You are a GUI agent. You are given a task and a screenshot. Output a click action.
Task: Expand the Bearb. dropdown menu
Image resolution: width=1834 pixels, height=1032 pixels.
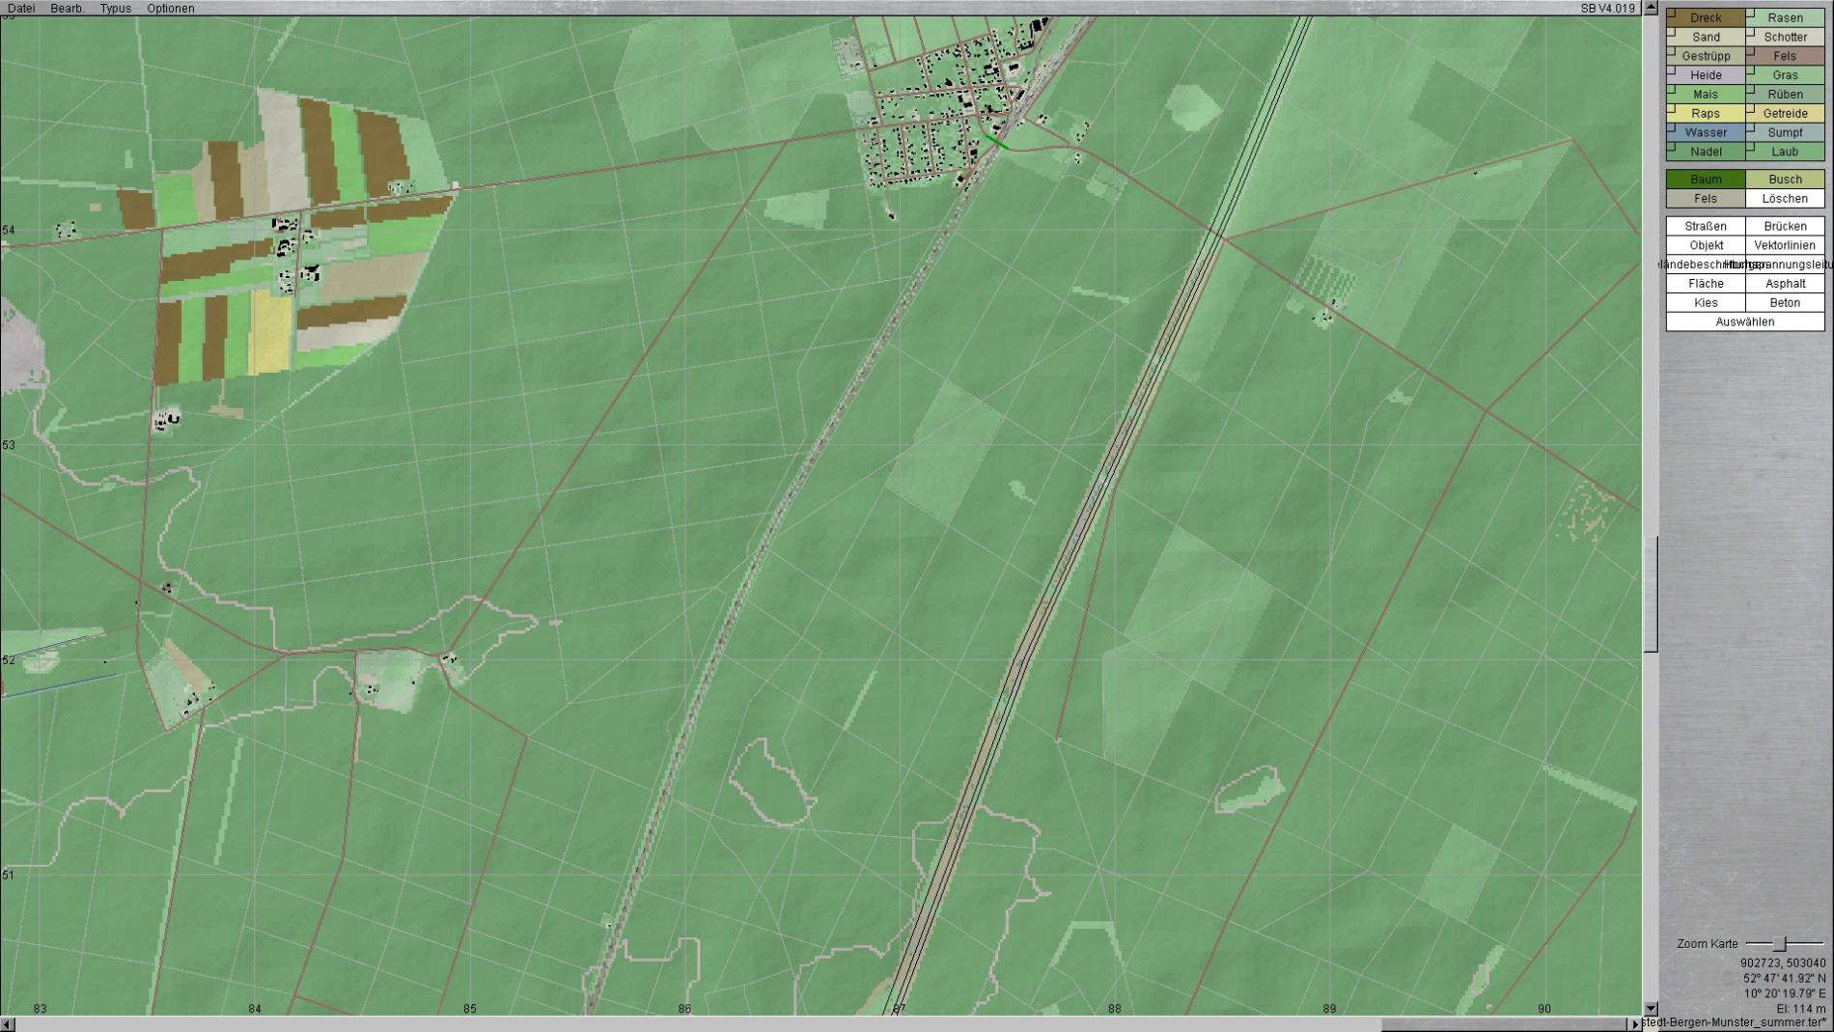point(67,8)
